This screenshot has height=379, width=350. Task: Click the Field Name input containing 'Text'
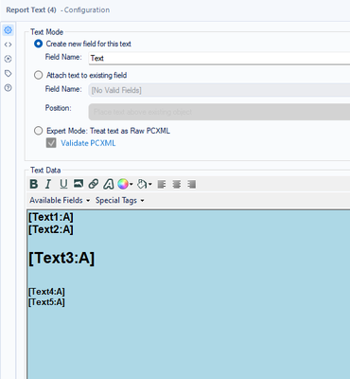pyautogui.click(x=219, y=59)
